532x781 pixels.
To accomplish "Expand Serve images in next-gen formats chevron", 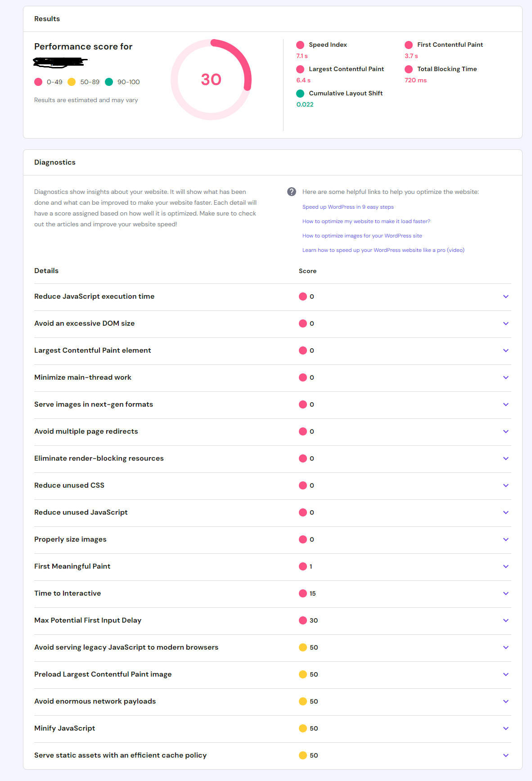I will (506, 404).
